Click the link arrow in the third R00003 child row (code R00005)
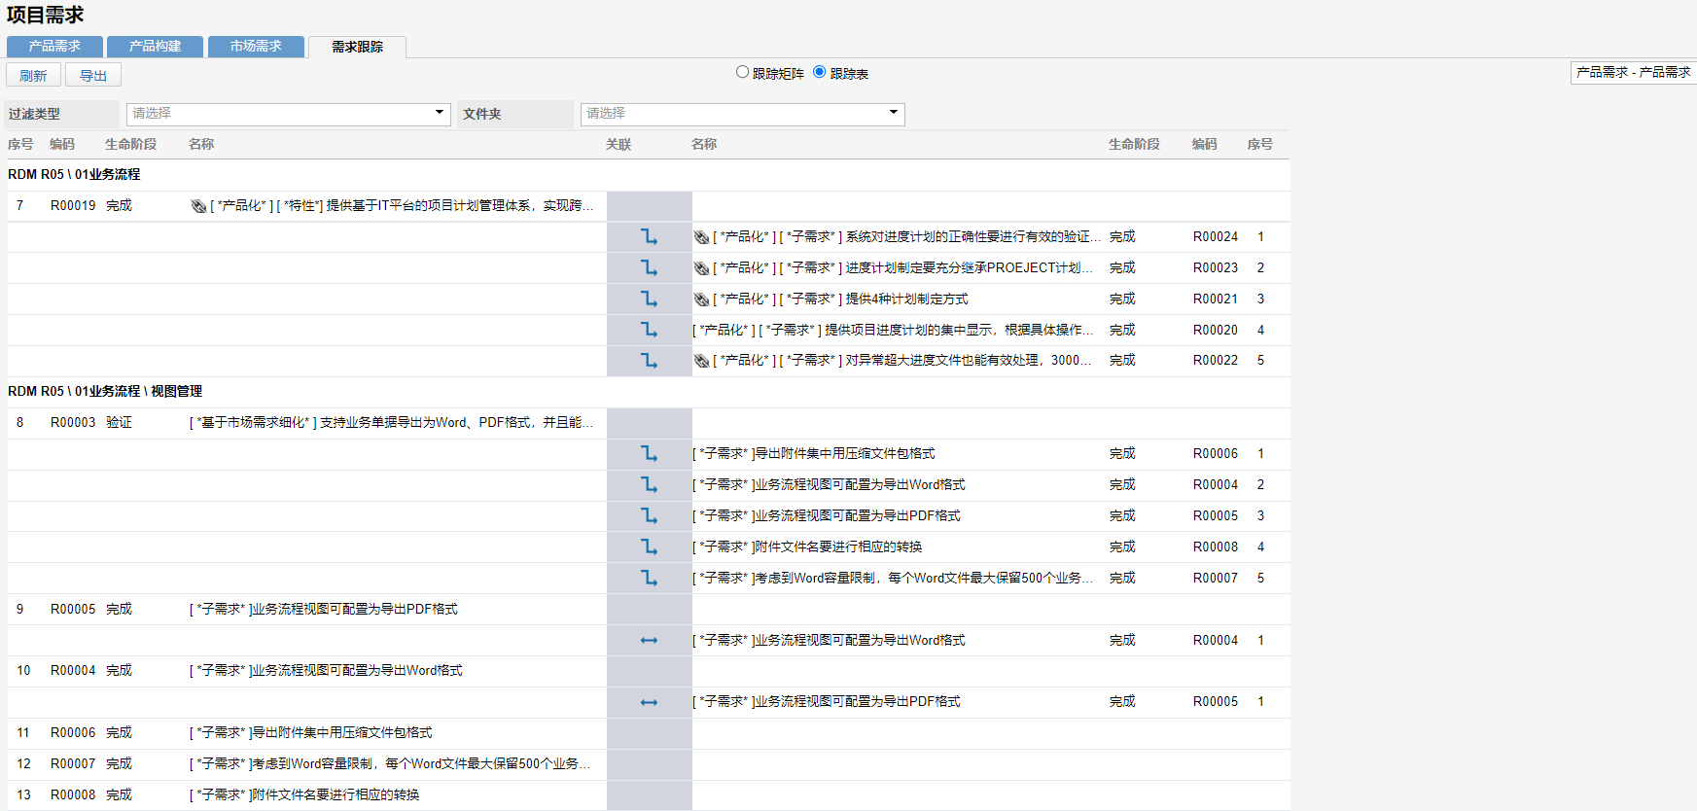1697x811 pixels. [x=649, y=515]
